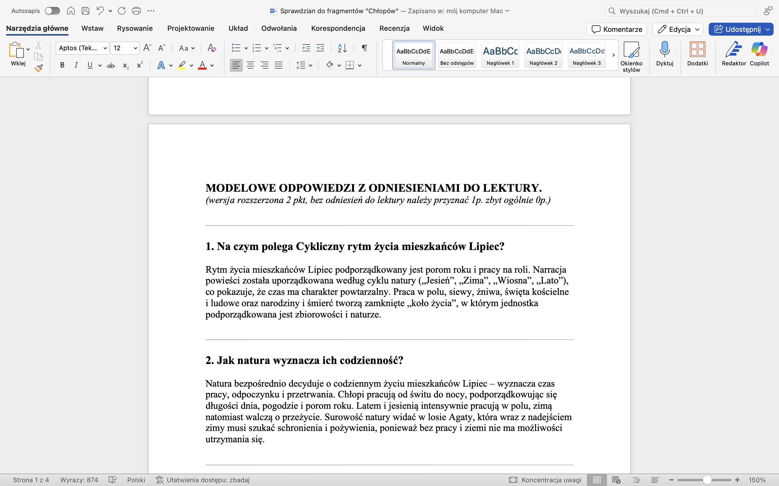This screenshot has height=486, width=779.
Task: Toggle the Autozapis switch
Action: (52, 11)
